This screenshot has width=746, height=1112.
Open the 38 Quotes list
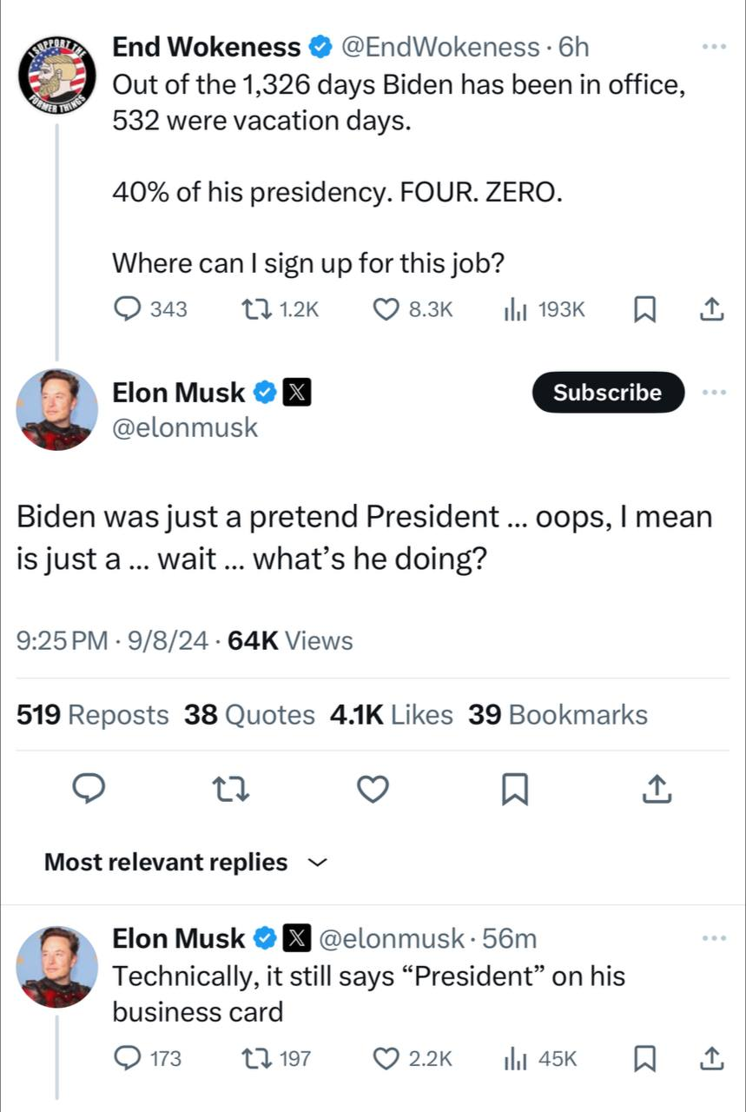pyautogui.click(x=248, y=714)
